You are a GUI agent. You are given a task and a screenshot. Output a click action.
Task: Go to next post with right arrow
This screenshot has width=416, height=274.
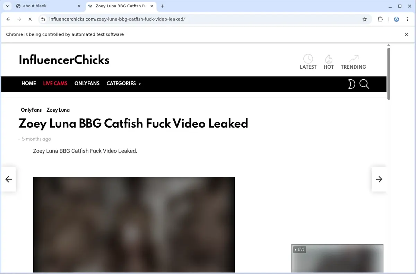point(379,179)
